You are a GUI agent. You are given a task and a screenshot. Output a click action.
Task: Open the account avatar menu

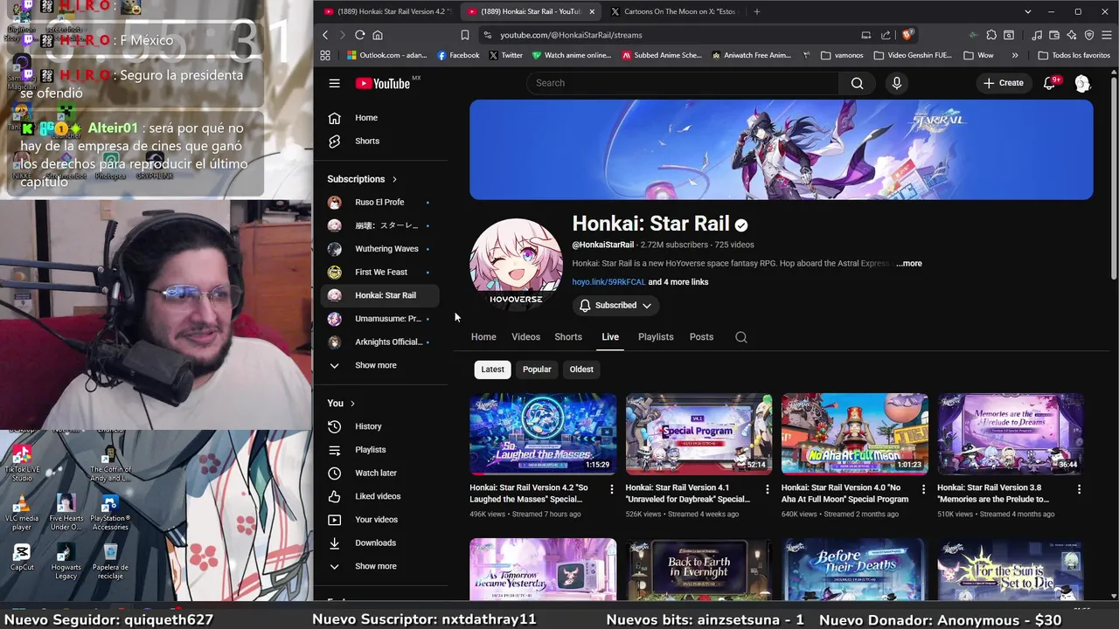point(1082,83)
